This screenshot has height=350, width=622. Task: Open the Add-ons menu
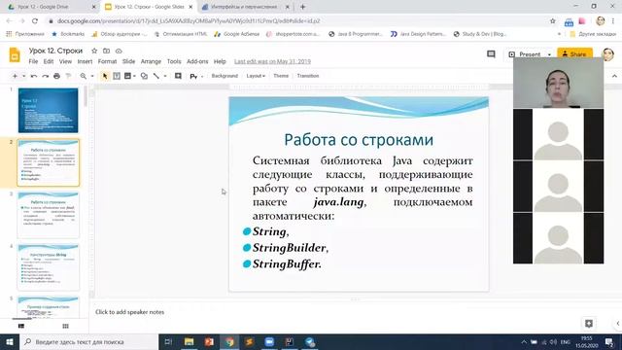click(197, 61)
